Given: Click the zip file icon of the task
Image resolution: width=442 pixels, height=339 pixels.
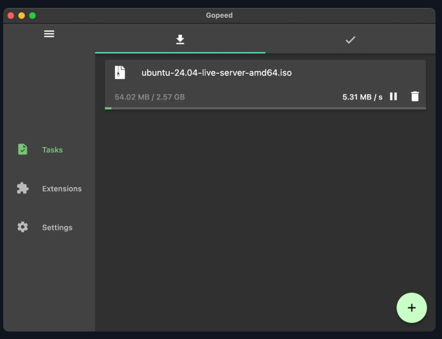Looking at the screenshot, I should [120, 73].
